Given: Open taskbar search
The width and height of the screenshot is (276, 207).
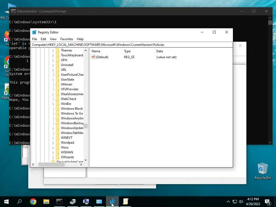Looking at the screenshot, I should click(x=19, y=202).
